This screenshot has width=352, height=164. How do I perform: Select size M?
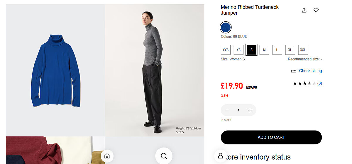(264, 50)
